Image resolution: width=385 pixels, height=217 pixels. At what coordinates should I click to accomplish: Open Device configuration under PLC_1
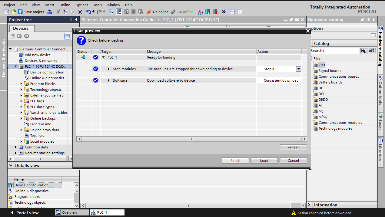point(47,72)
